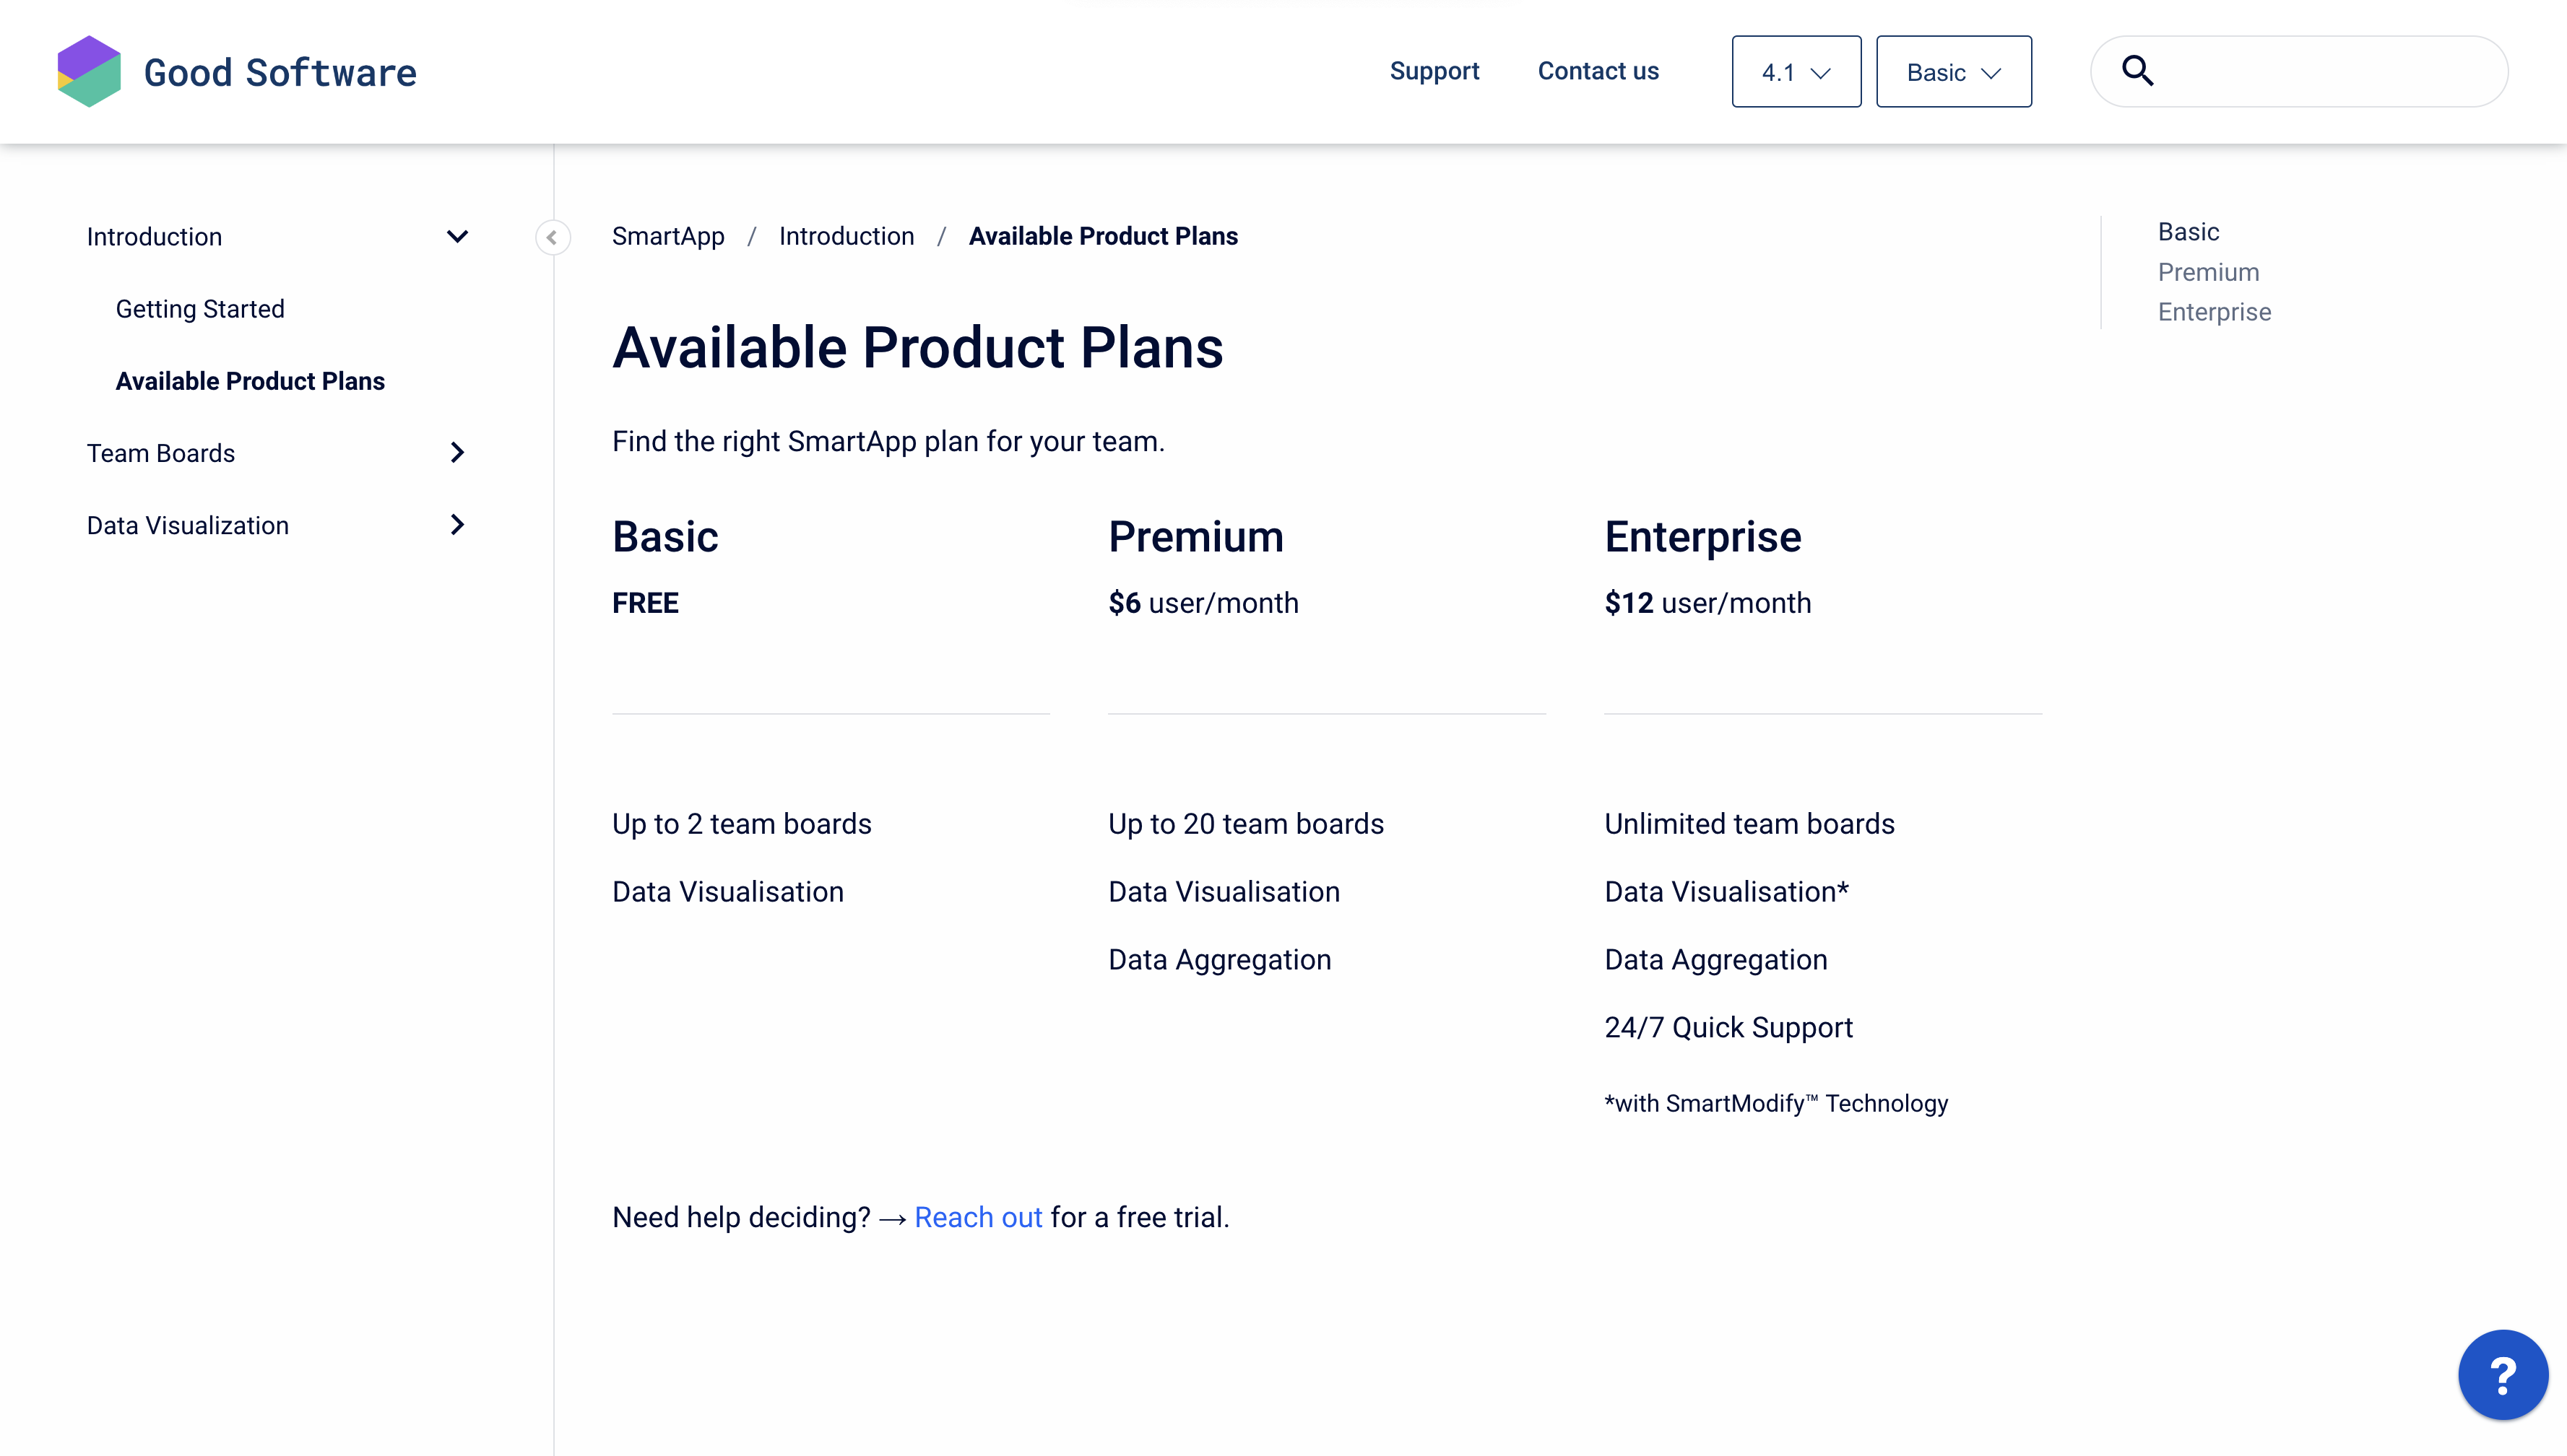2567x1456 pixels.
Task: Jump to Enterprise in page contents
Action: [x=2214, y=312]
